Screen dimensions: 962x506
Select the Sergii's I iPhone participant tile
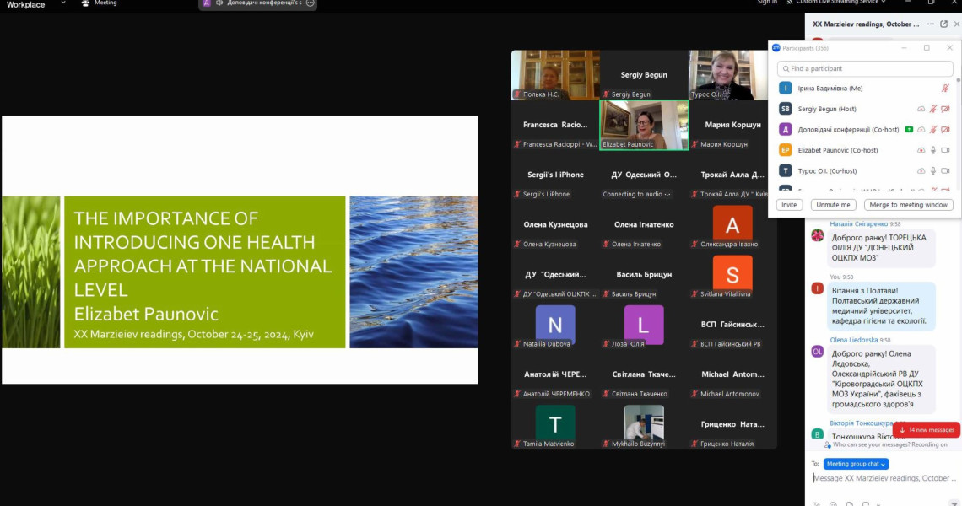click(x=555, y=175)
